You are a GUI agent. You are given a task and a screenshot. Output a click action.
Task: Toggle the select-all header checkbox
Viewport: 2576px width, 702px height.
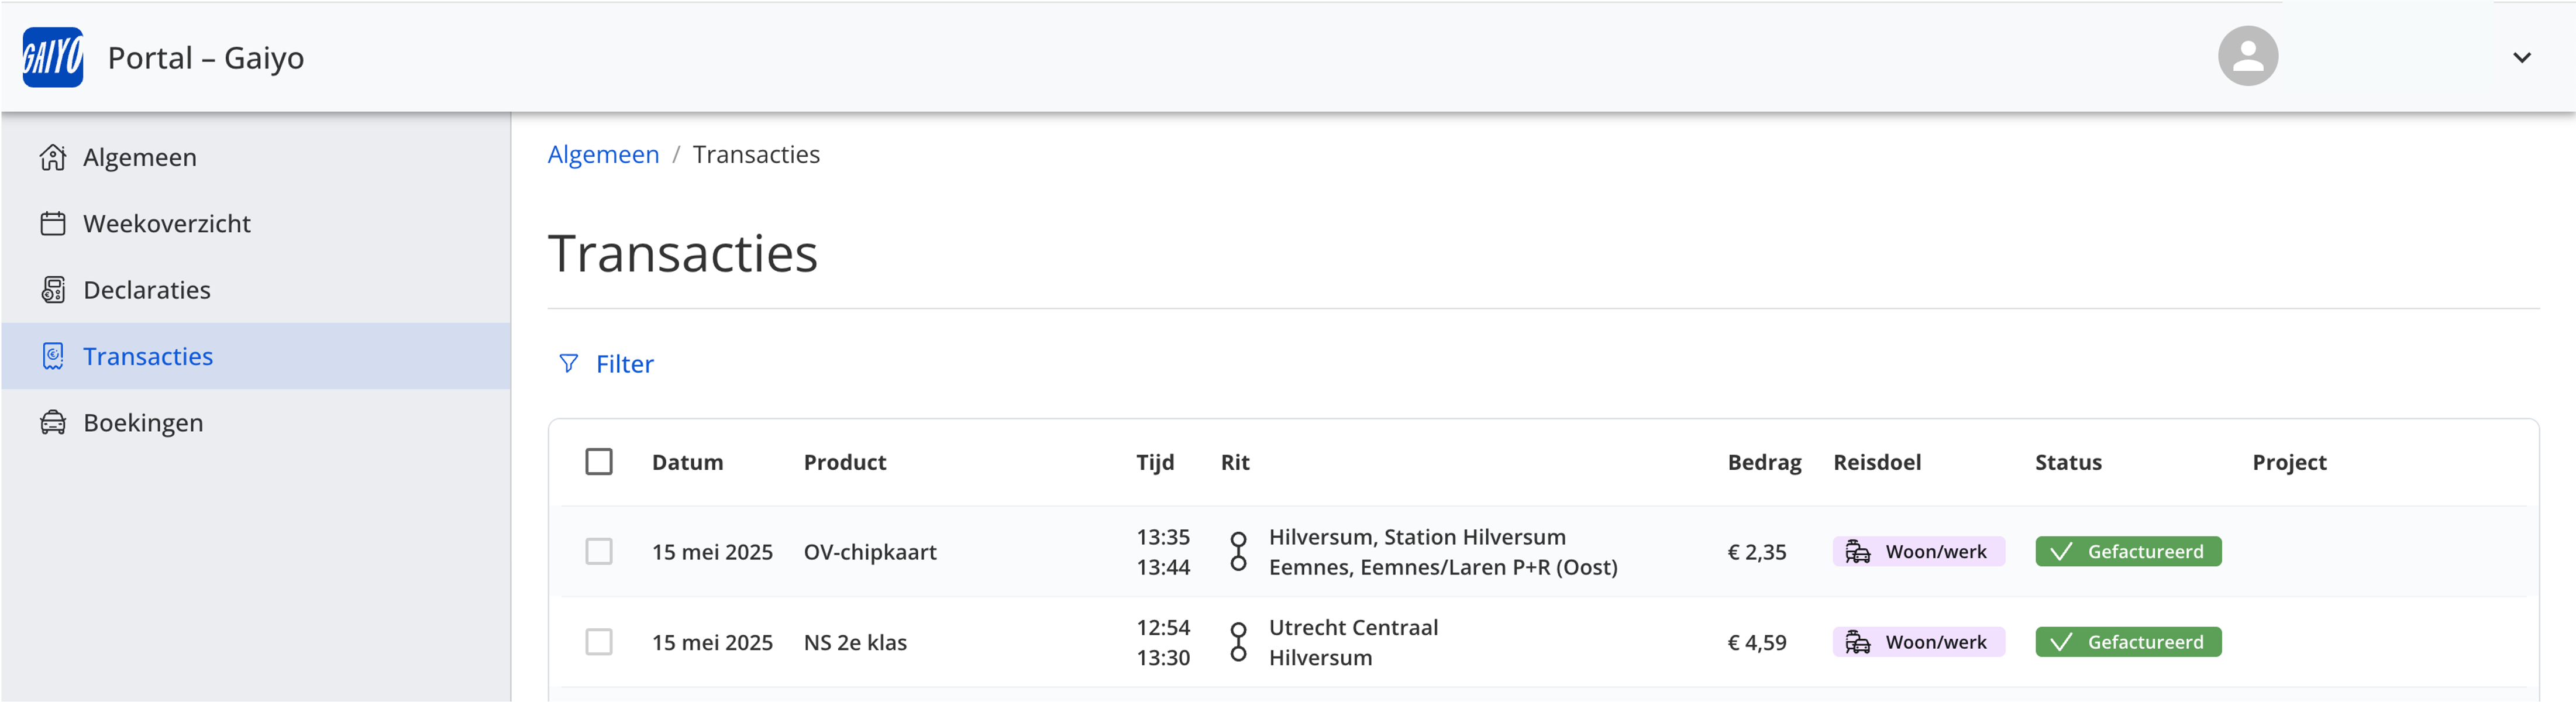click(599, 462)
